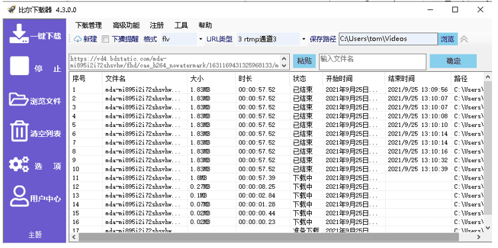This screenshot has width=498, height=248.
Task: Click the 输入文件名 filename input field
Action: click(x=372, y=62)
